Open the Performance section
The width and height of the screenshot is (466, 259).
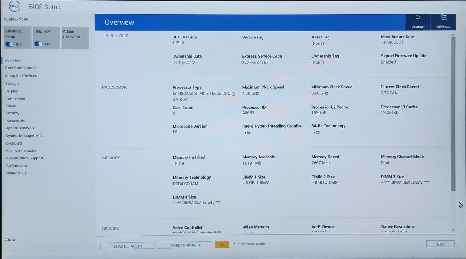tap(17, 166)
